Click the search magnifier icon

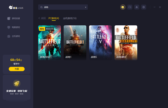(x=41, y=7)
